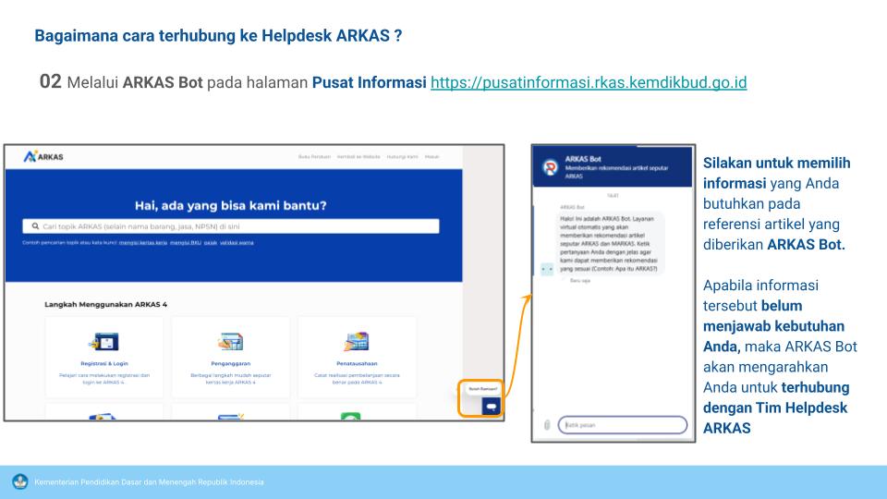Viewport: 887px width, 499px height.
Task: Click the 'Catat realisasi pembelanjaan' description
Action: coord(357,379)
